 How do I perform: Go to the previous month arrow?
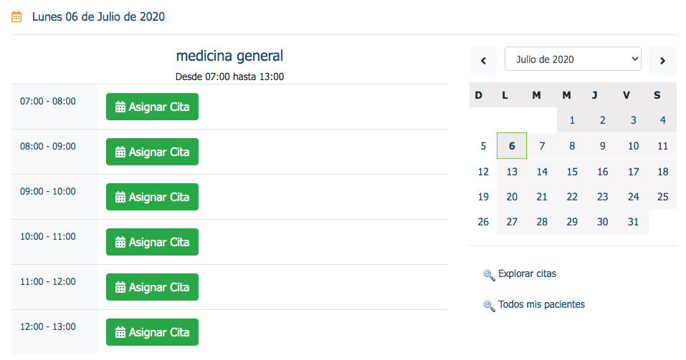pos(483,61)
